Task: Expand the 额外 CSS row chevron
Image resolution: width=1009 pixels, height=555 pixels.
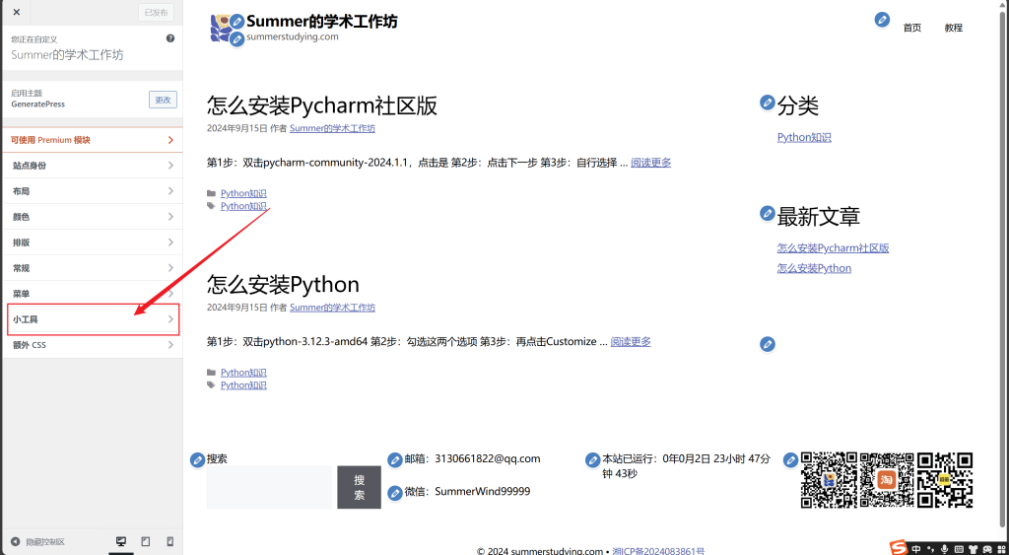Action: point(170,345)
